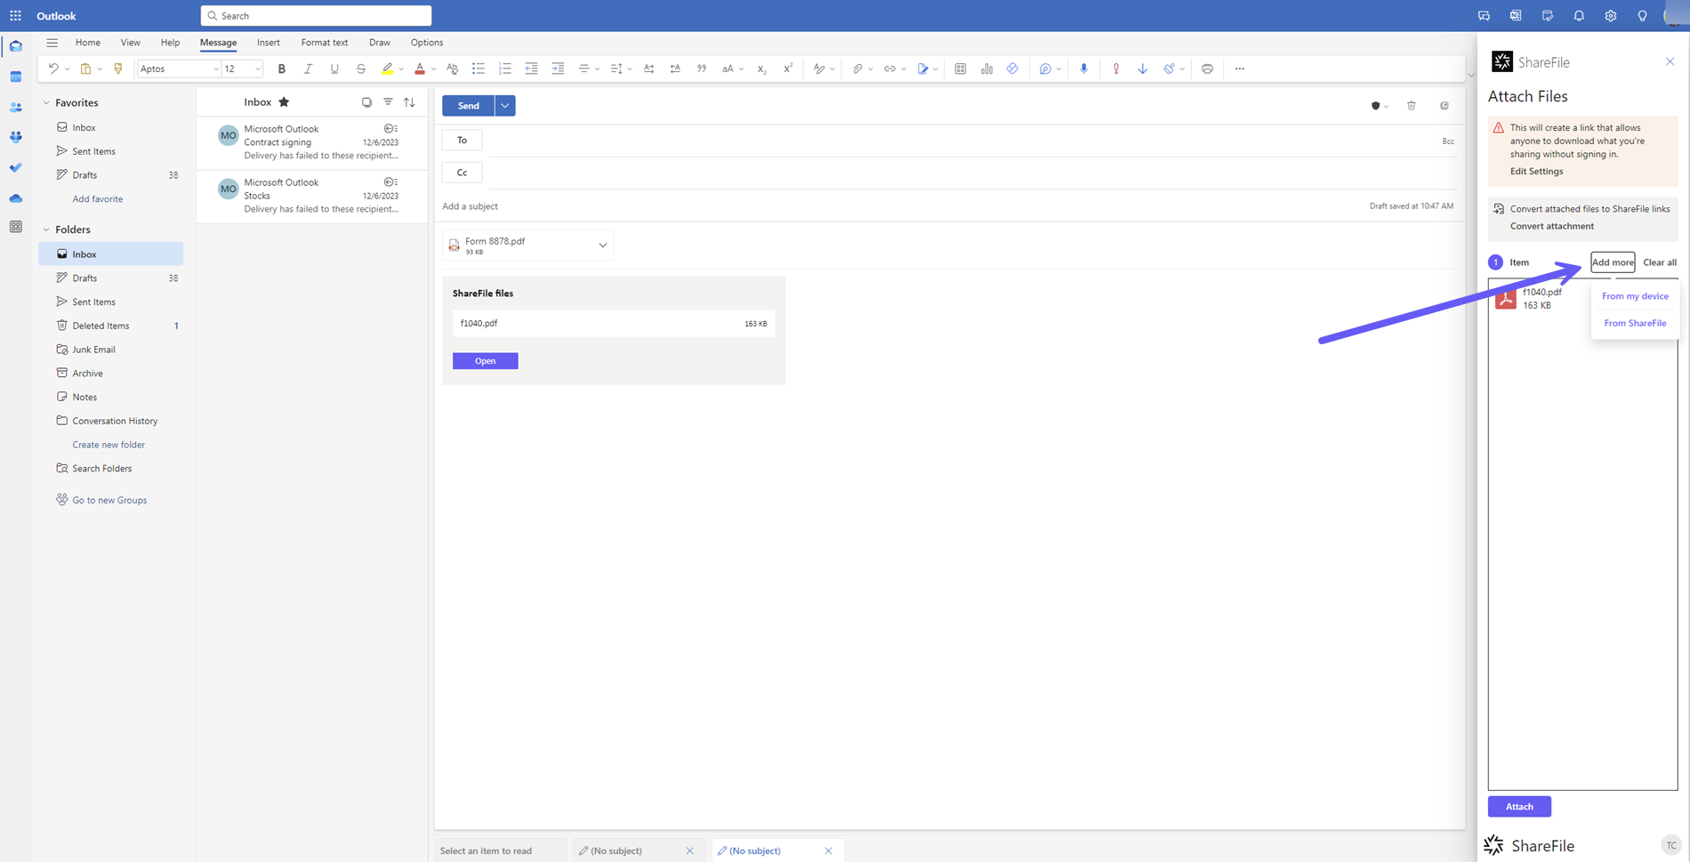Image resolution: width=1690 pixels, height=862 pixels.
Task: Expand the Send options arrow
Action: click(505, 106)
